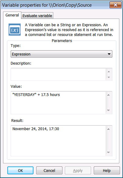Click the Cancel button
The height and width of the screenshot is (178, 123).
click(x=49, y=170)
